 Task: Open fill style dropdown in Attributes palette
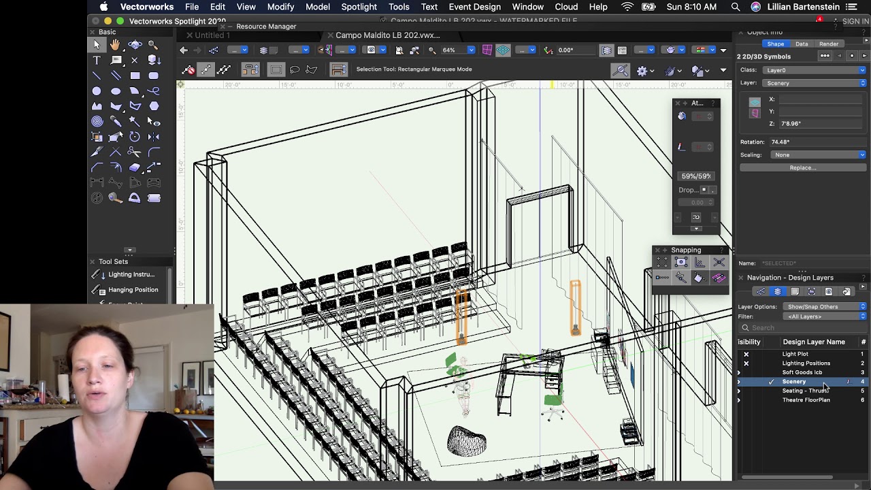(x=703, y=116)
